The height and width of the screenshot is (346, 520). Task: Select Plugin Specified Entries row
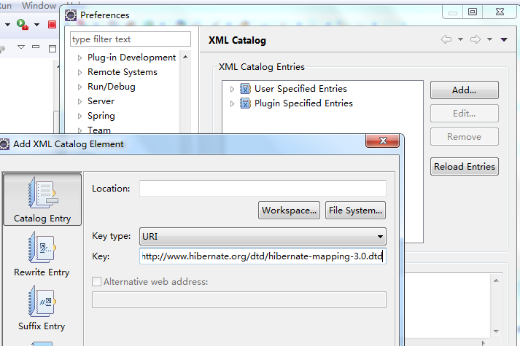click(303, 103)
